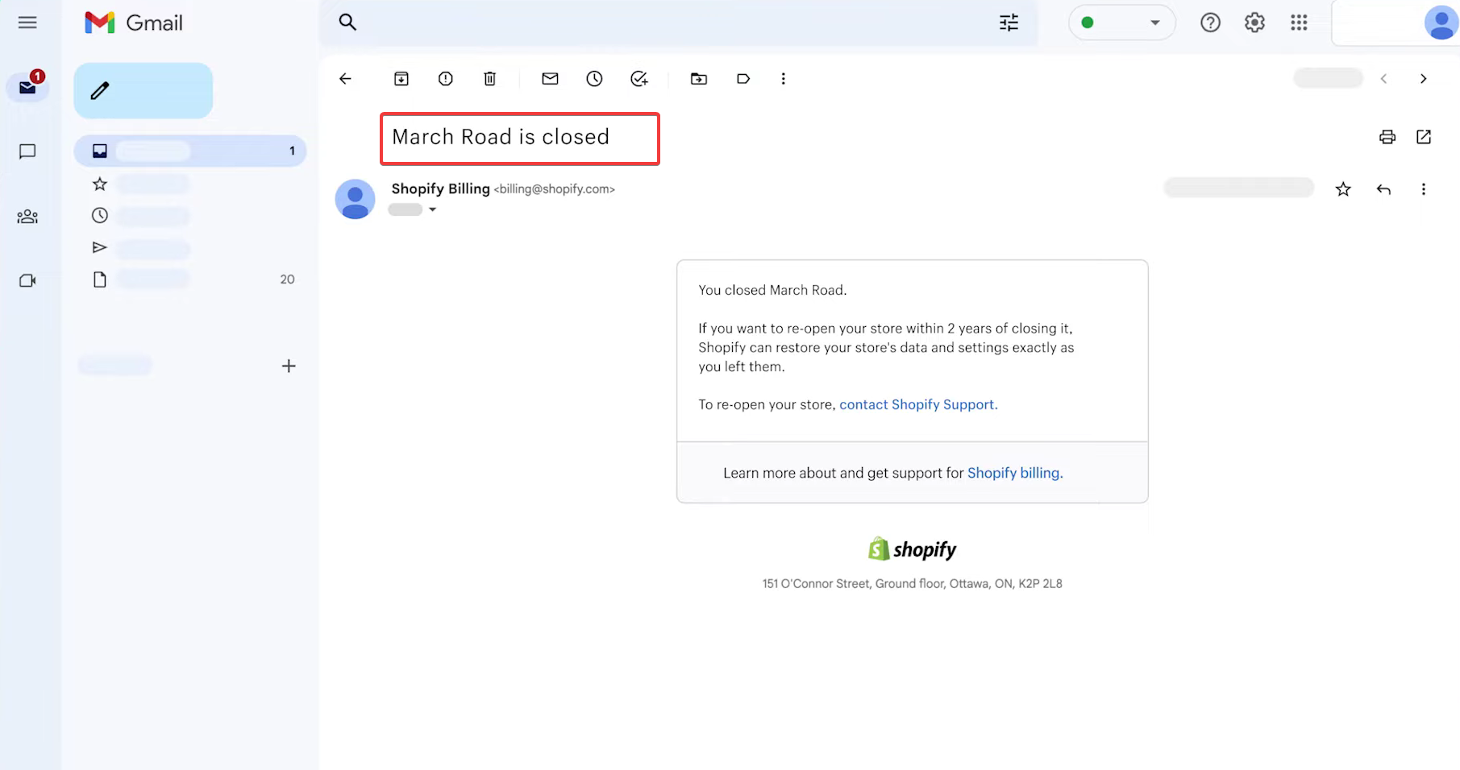
Task: Expand the recipient details arrow under sender
Action: (433, 210)
